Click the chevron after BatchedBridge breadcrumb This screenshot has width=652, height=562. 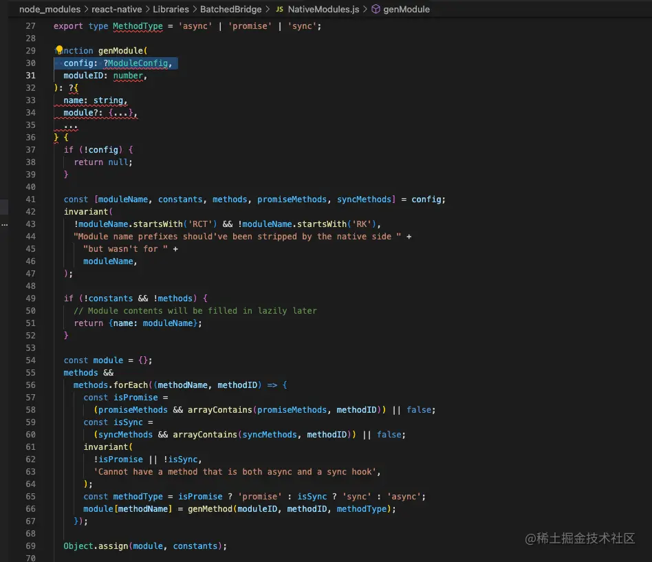click(268, 9)
